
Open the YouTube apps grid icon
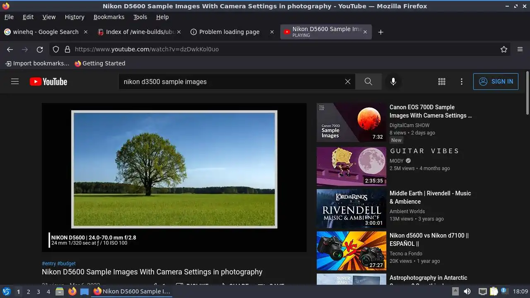[442, 82]
